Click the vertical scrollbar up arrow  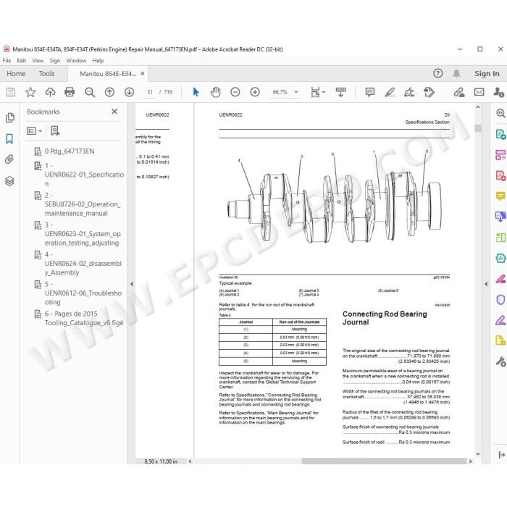coord(478,107)
